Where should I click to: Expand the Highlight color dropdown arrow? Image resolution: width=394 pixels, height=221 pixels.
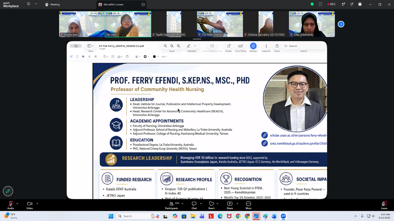coord(195,46)
